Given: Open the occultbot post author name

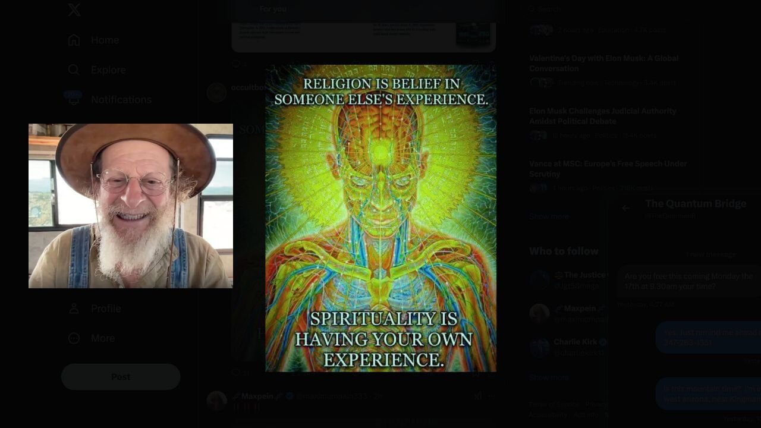Looking at the screenshot, I should [249, 87].
